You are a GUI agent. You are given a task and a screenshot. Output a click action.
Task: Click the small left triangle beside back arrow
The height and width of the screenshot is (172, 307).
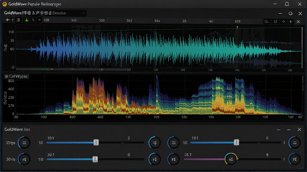coord(13,20)
